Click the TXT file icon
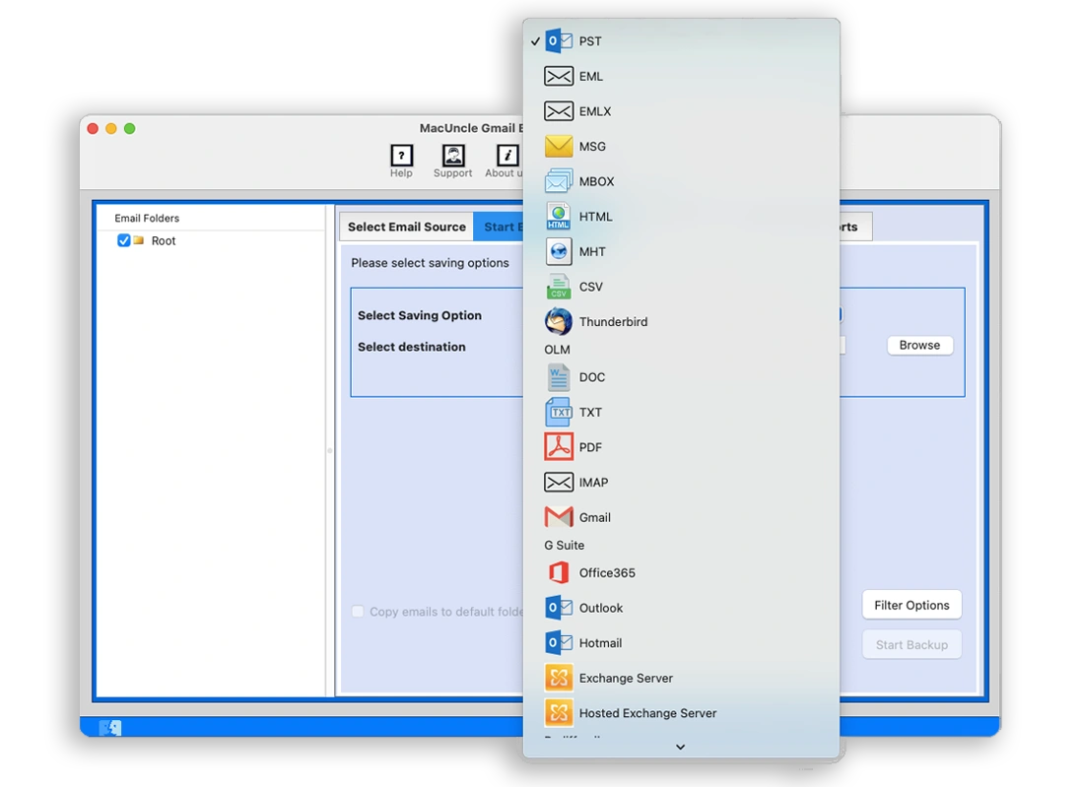 pyautogui.click(x=558, y=413)
